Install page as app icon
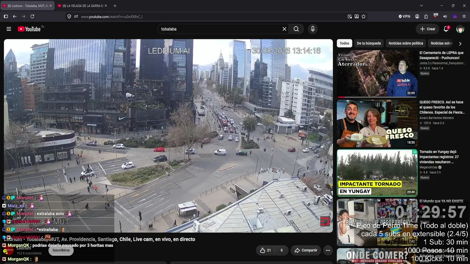The width and height of the screenshot is (470, 264). click(x=357, y=16)
